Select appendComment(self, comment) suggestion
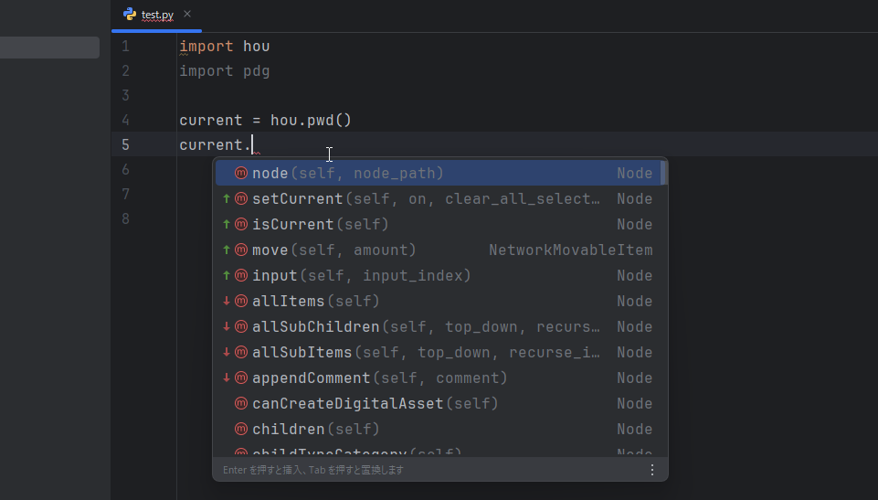Screen dimensions: 878x500 point(379,378)
